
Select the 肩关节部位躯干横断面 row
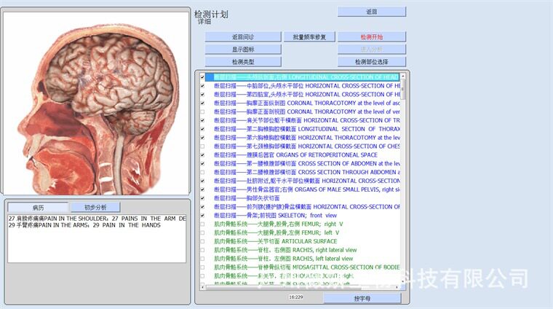click(x=307, y=120)
